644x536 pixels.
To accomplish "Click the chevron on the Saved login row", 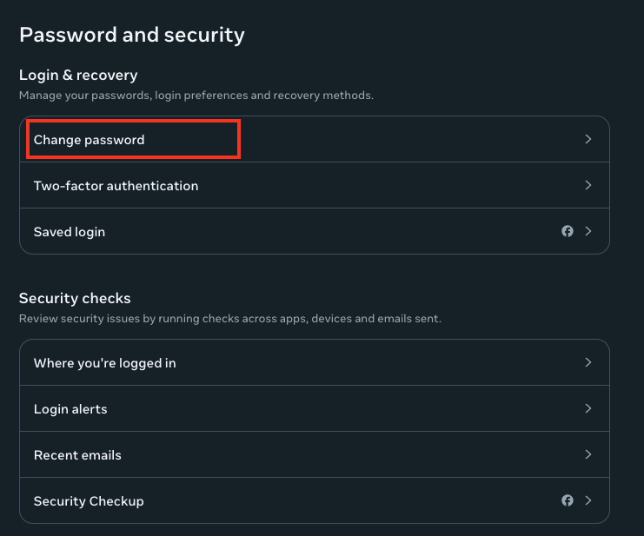I will (x=588, y=231).
